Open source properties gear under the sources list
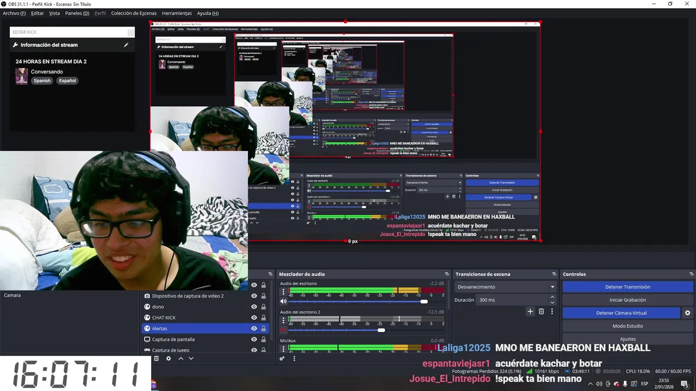 (x=169, y=358)
